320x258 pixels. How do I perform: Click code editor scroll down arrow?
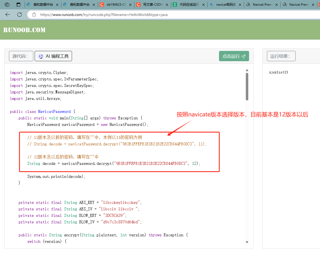click(x=247, y=242)
